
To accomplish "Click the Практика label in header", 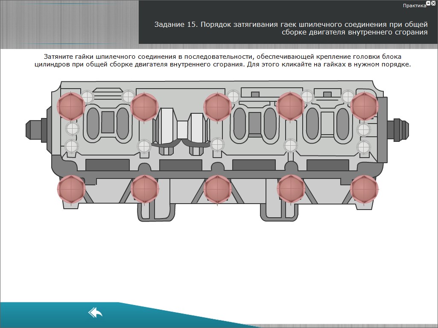I will point(414,6).
